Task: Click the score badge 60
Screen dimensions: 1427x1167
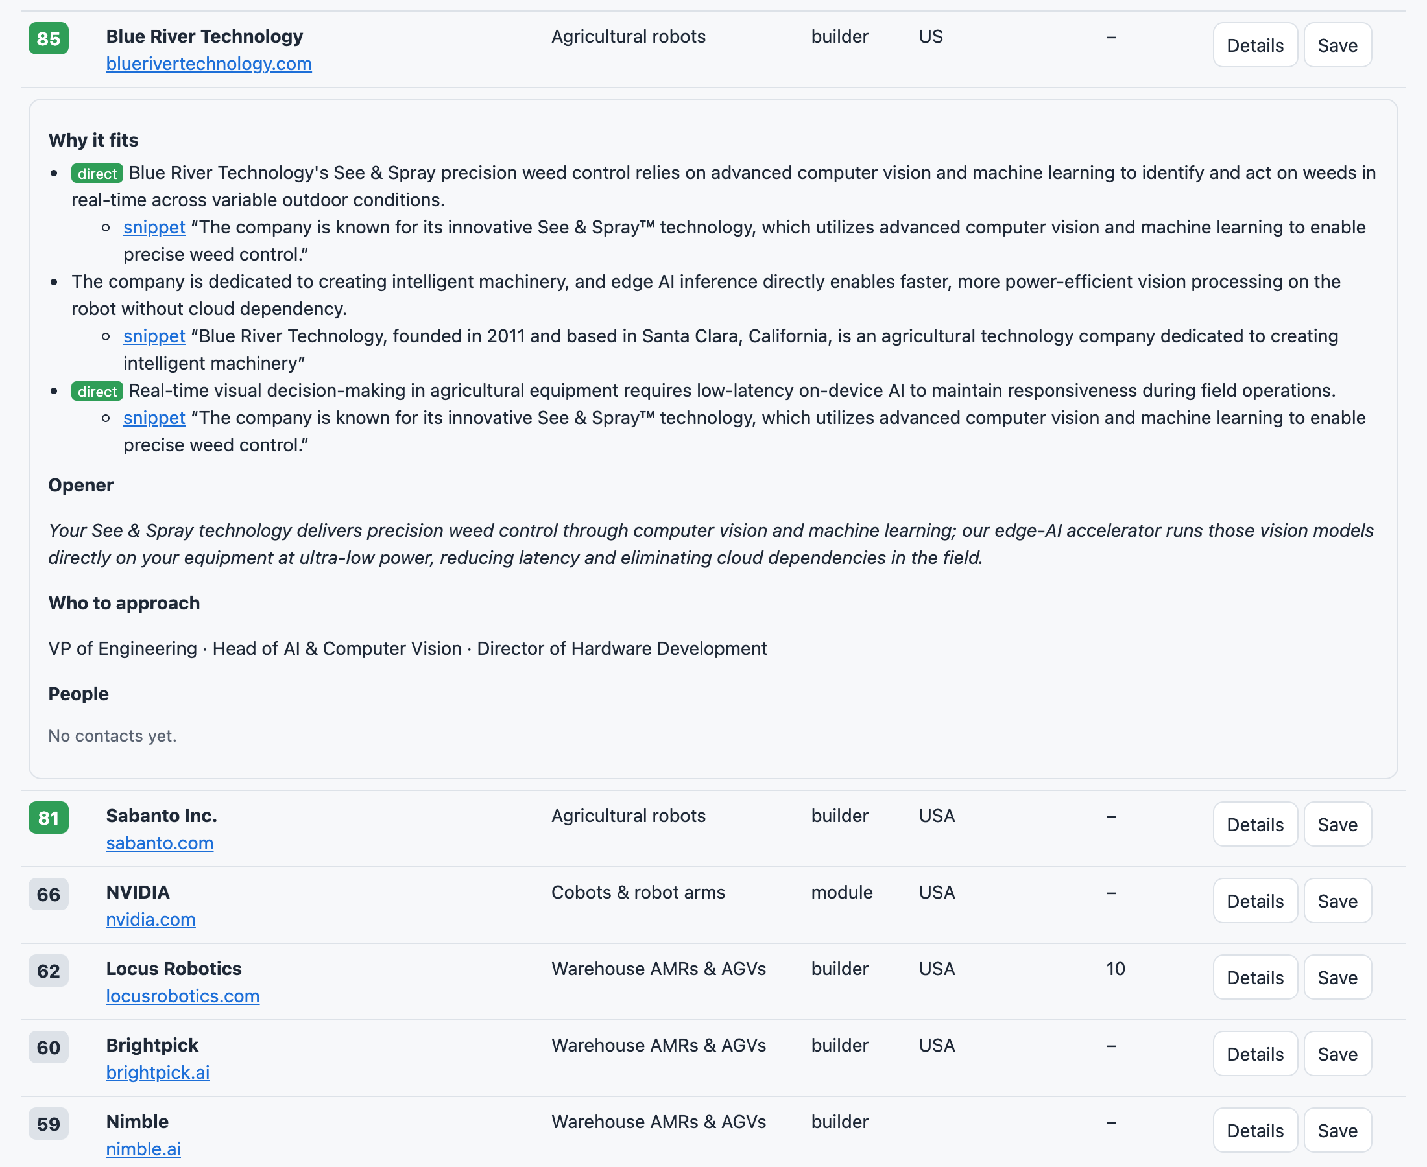Action: pyautogui.click(x=49, y=1047)
